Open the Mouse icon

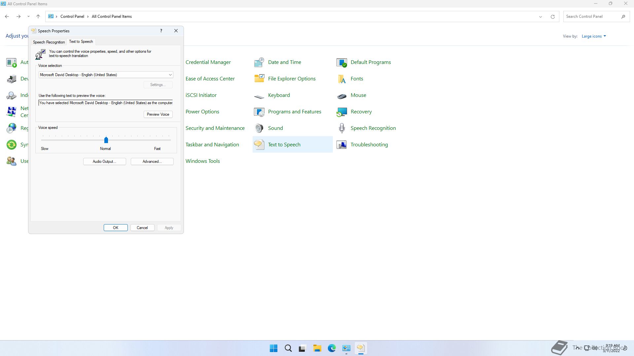342,96
